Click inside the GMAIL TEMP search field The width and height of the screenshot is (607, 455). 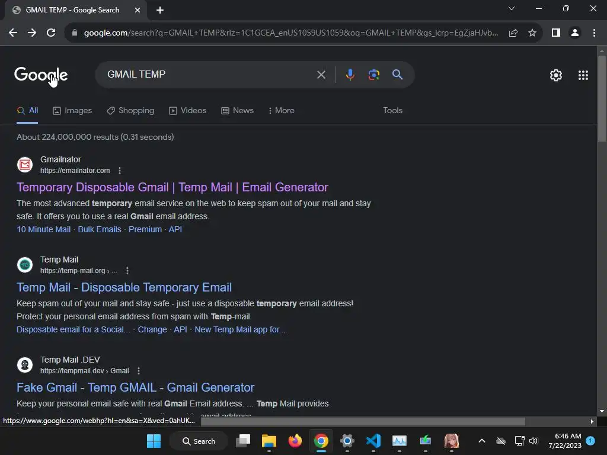[209, 74]
